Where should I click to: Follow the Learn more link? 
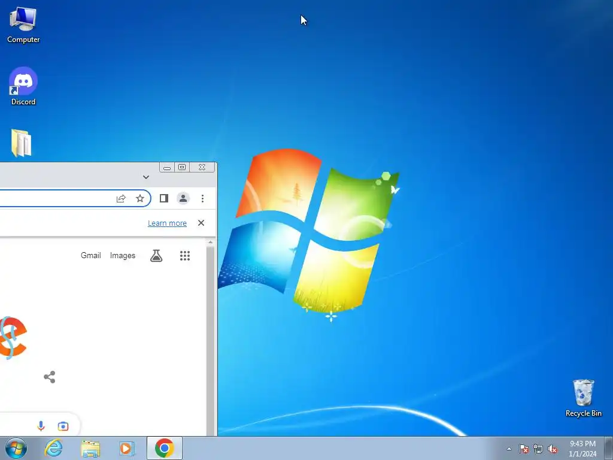(167, 223)
